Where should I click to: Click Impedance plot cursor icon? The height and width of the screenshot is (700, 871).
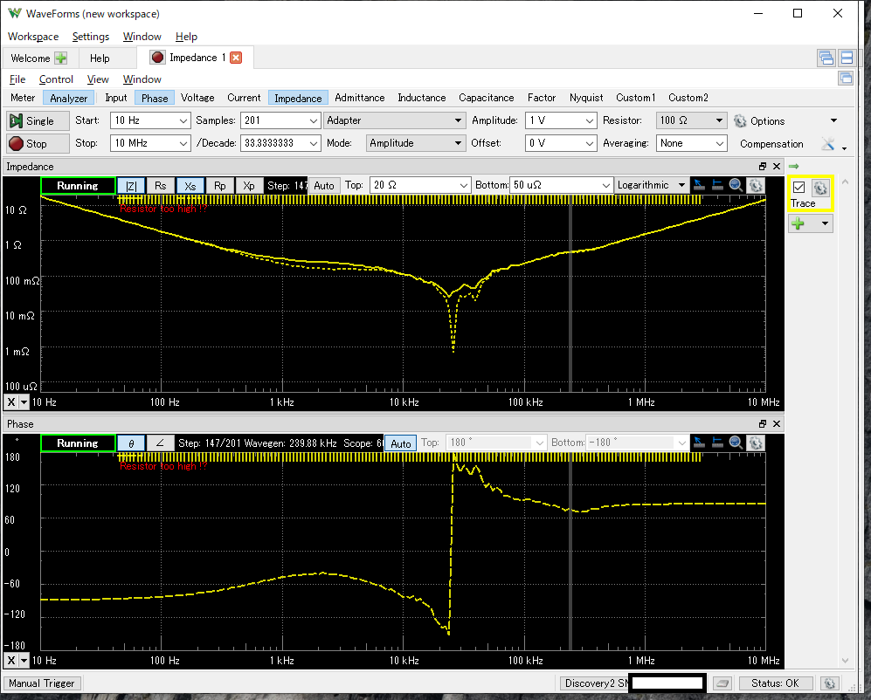pyautogui.click(x=700, y=185)
